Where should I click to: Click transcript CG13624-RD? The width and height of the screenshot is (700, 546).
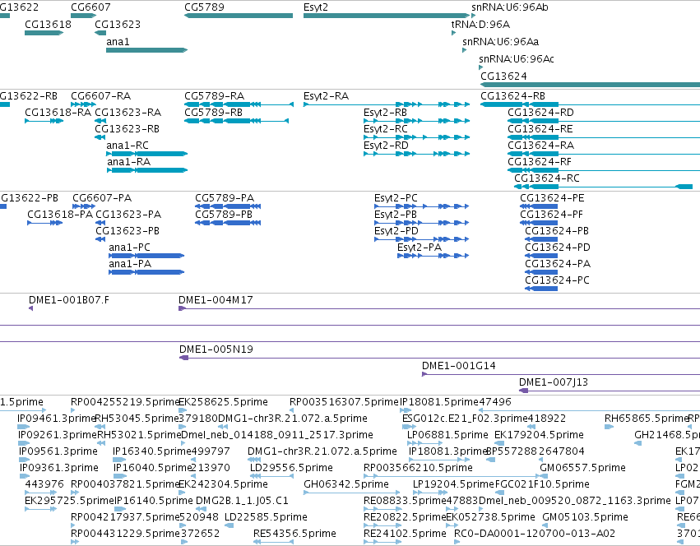coord(540,113)
